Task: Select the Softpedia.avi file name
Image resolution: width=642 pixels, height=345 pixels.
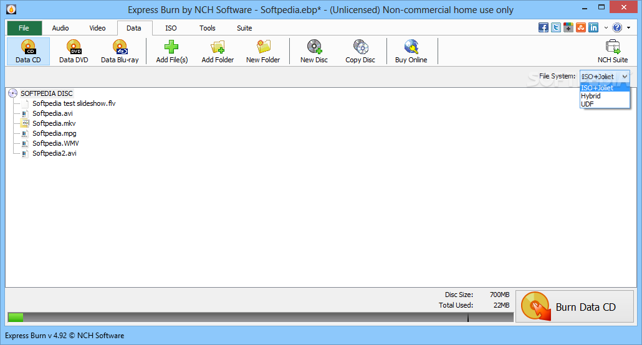Action: (x=53, y=113)
